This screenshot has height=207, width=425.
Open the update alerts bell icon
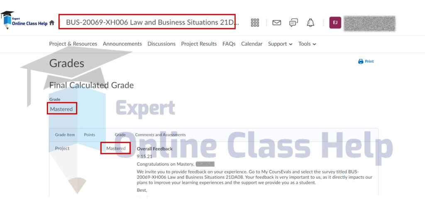click(310, 23)
